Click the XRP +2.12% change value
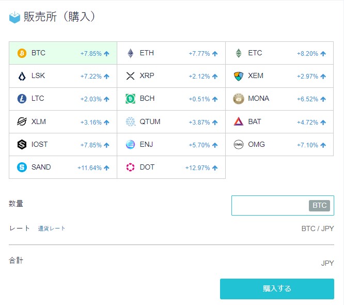The image size is (344, 305). click(x=199, y=77)
